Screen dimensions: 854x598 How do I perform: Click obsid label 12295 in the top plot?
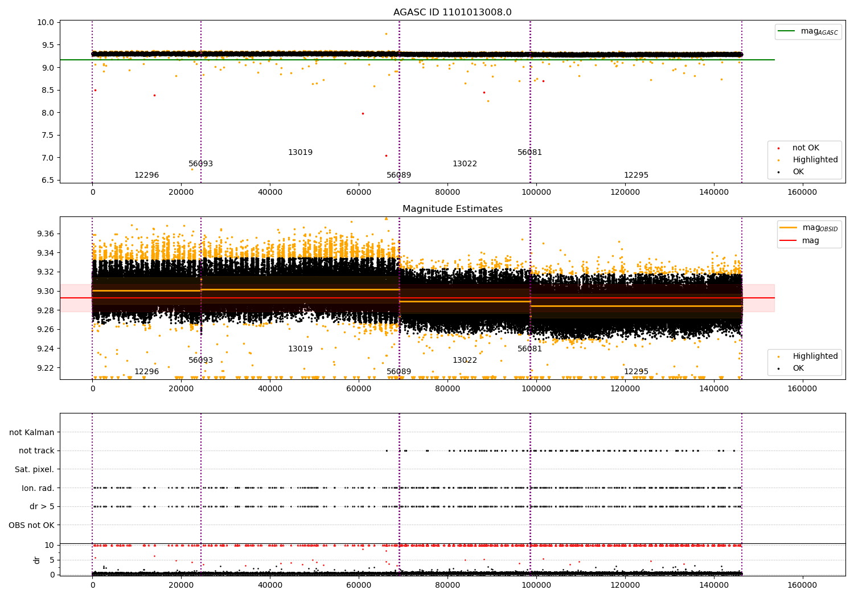point(636,175)
